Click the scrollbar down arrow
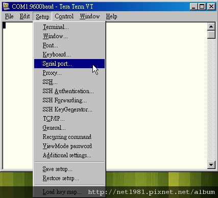Screen dimensions: 218x198 211,165
